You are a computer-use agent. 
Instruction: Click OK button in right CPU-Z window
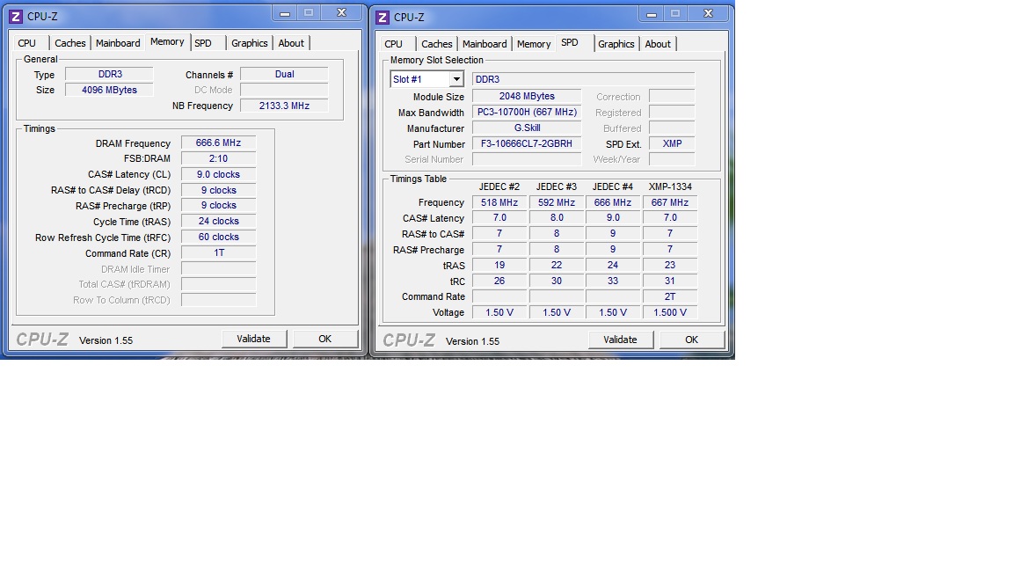pos(692,340)
